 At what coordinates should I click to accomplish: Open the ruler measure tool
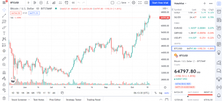tap(4, 58)
